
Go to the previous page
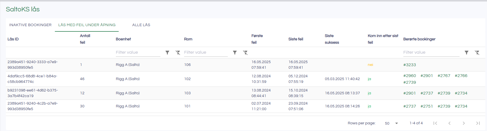click(x=449, y=123)
